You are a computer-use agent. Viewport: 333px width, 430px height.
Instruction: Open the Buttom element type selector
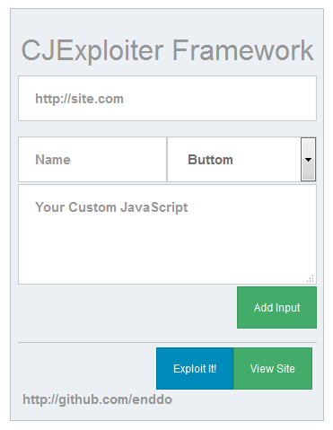coord(241,160)
